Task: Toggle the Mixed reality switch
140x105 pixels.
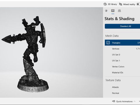Action: [x=138, y=4]
